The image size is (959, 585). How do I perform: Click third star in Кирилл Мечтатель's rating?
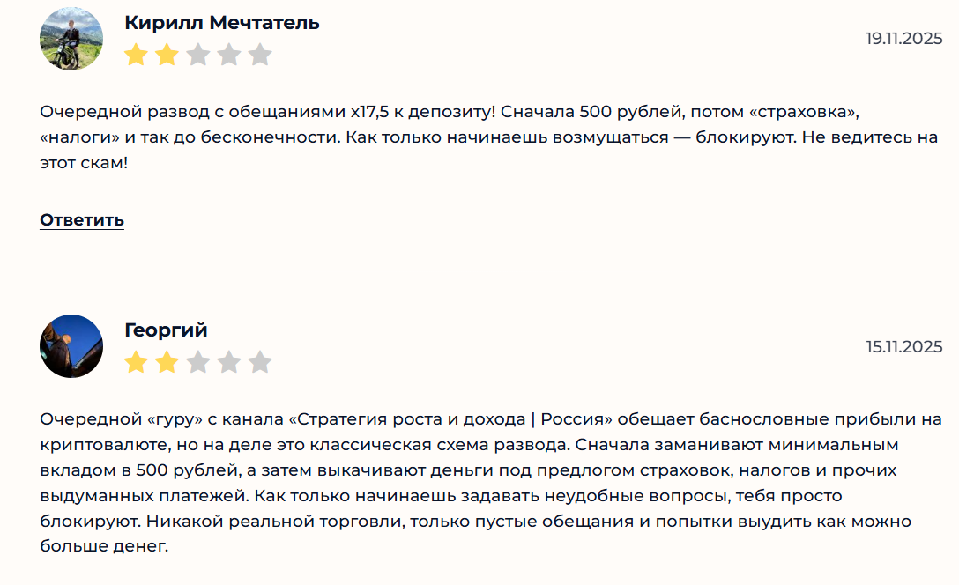click(197, 56)
